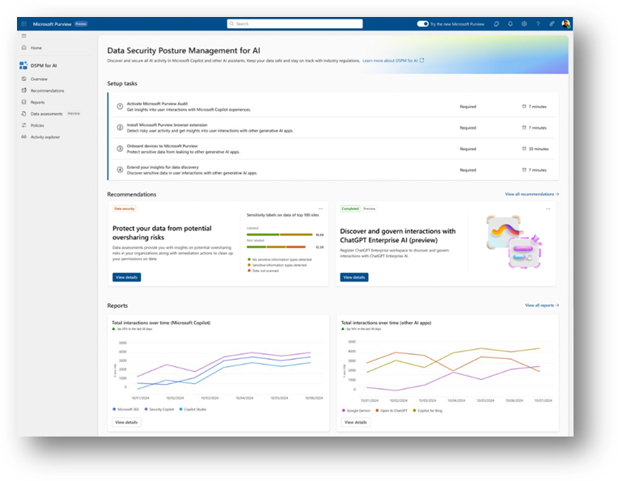Click Security Copilot legend entry
The width and height of the screenshot is (618, 481).
click(159, 409)
